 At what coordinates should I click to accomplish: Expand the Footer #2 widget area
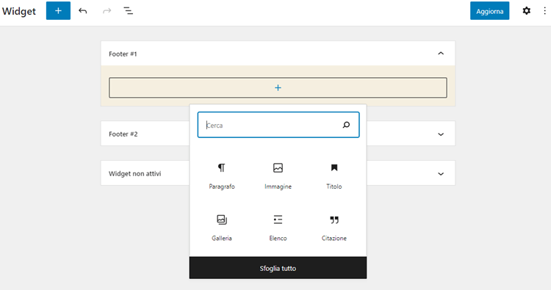pos(441,134)
